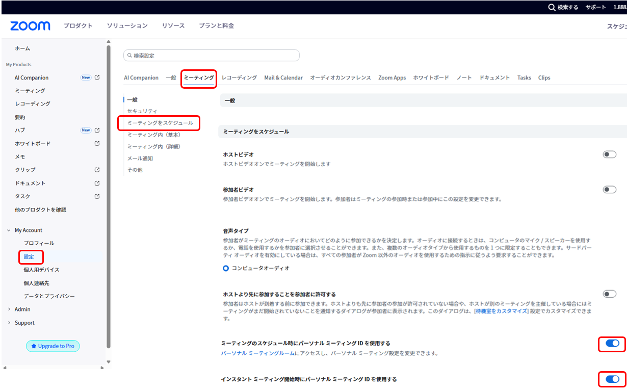Click the Zoom logo in header
Image resolution: width=627 pixels, height=390 pixels.
point(30,25)
